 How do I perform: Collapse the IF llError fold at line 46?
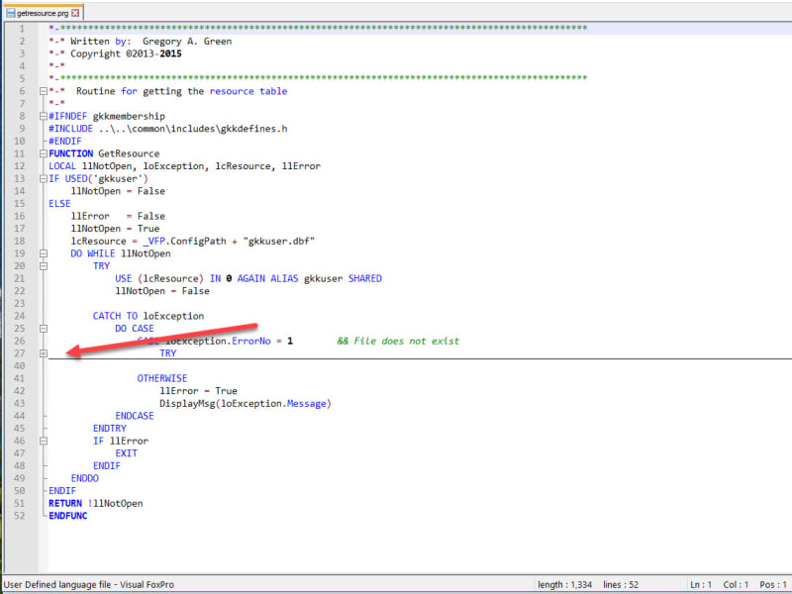44,441
